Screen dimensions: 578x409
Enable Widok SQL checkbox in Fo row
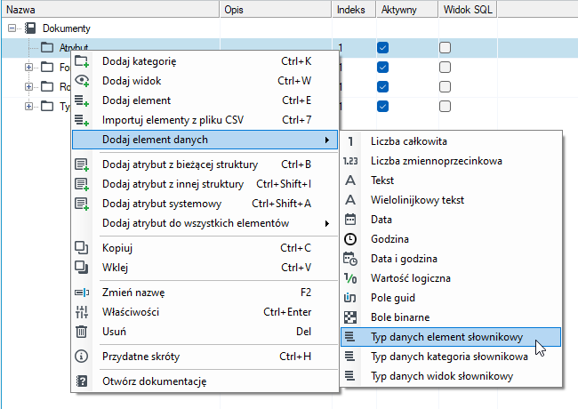[445, 68]
